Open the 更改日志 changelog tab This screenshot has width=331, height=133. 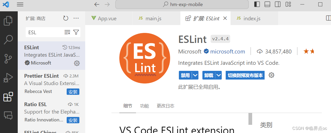click(165, 106)
